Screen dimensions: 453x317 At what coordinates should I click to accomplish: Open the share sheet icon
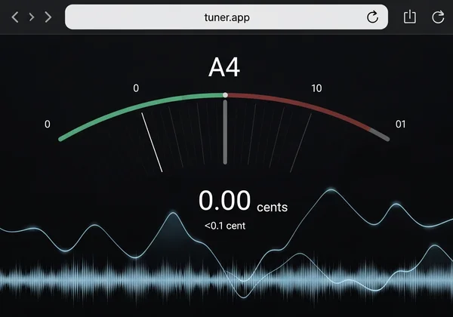(410, 17)
